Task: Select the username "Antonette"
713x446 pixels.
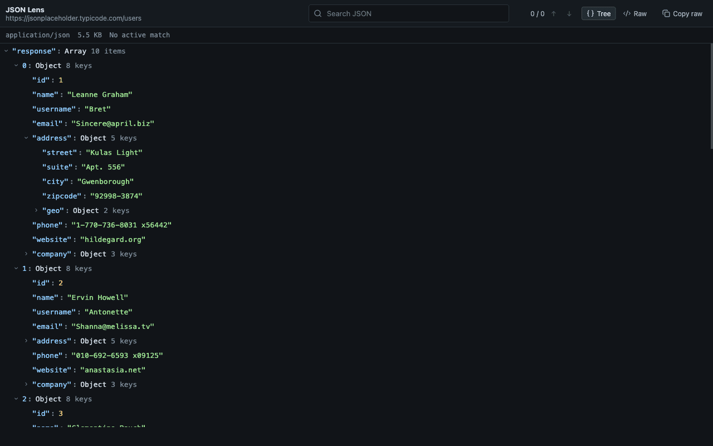Action: pyautogui.click(x=109, y=312)
